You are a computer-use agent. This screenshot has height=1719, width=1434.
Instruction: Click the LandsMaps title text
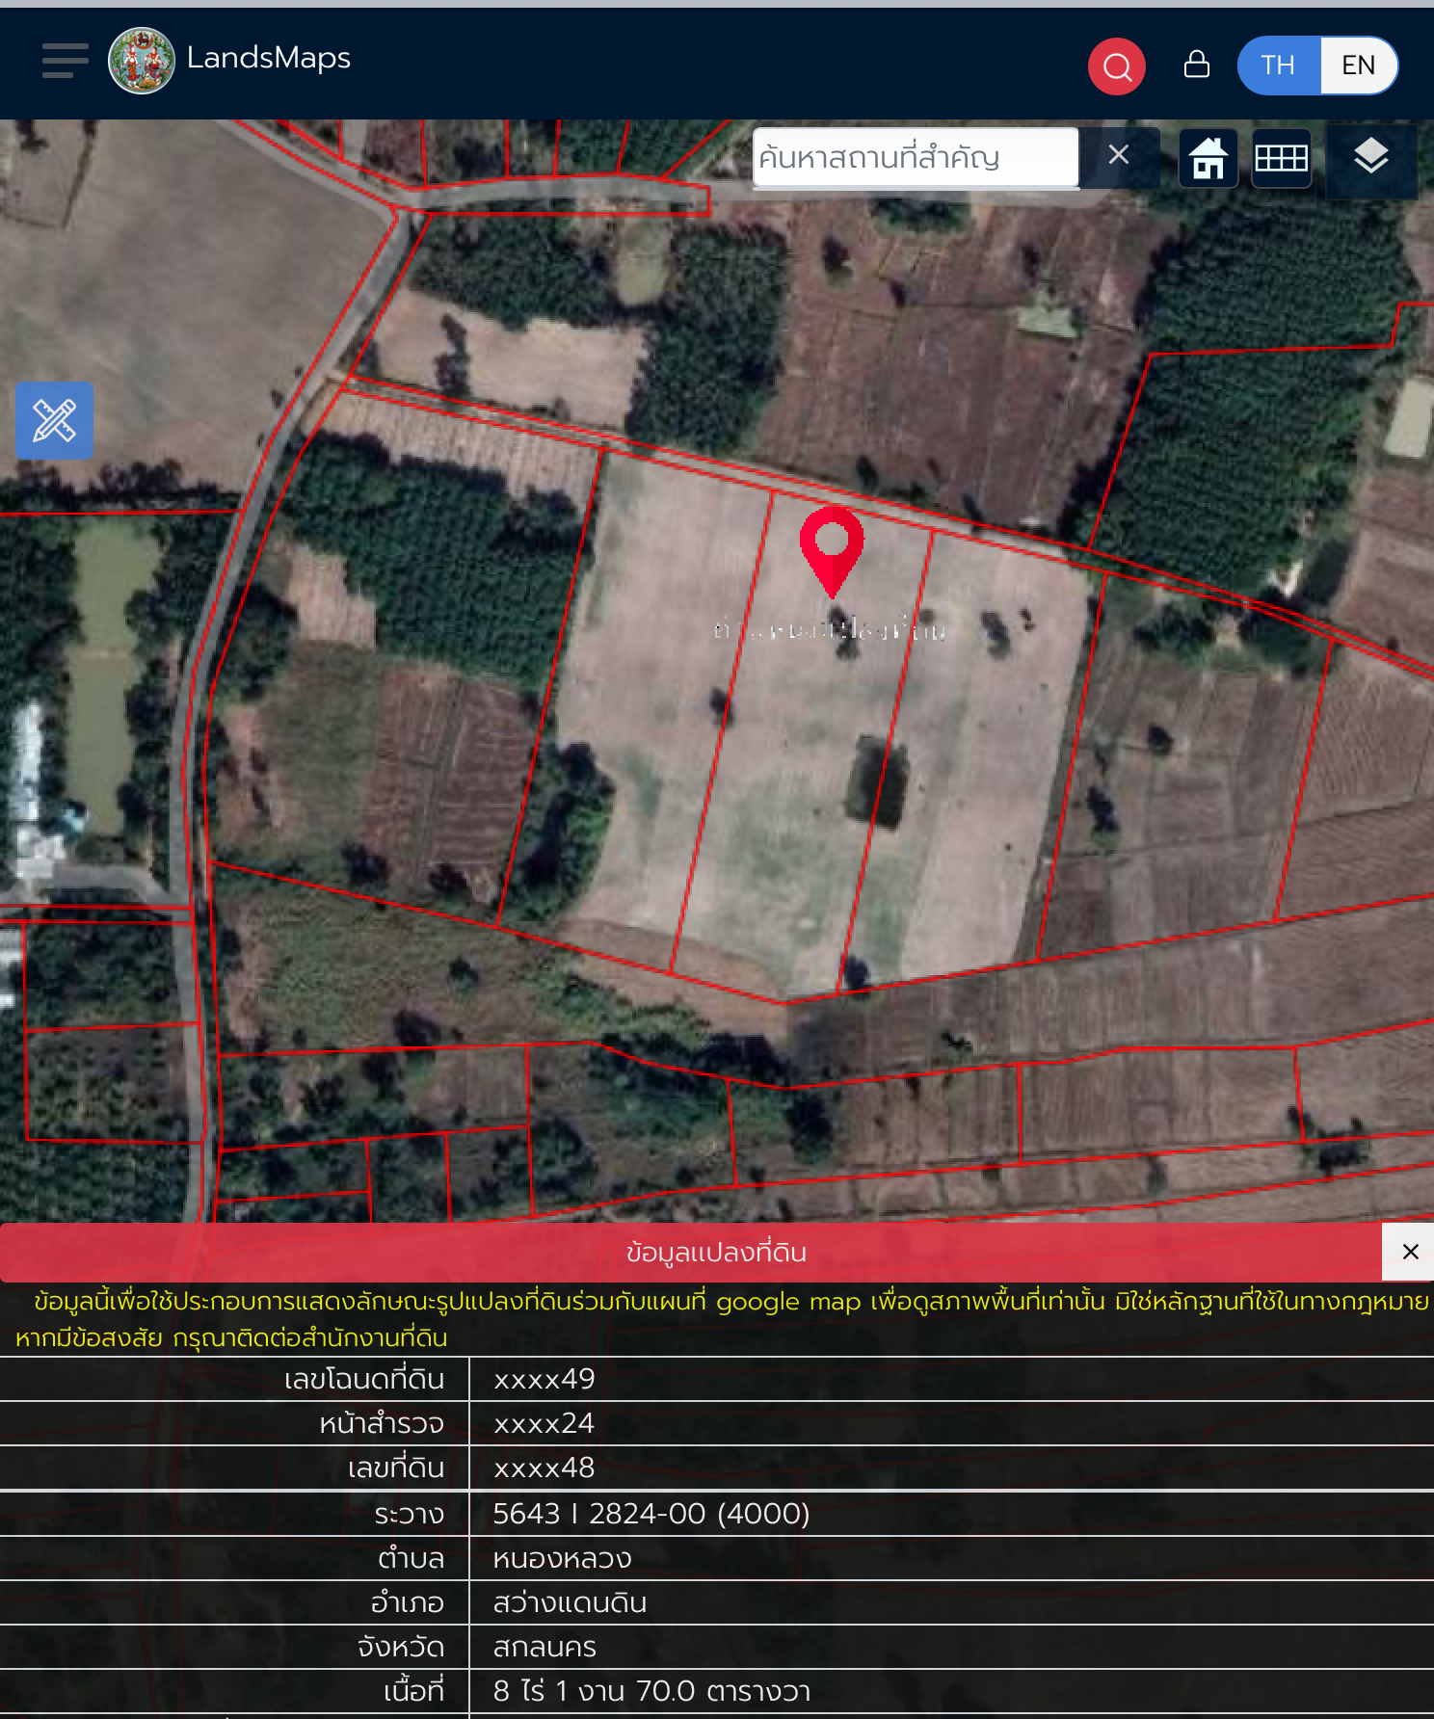(268, 58)
